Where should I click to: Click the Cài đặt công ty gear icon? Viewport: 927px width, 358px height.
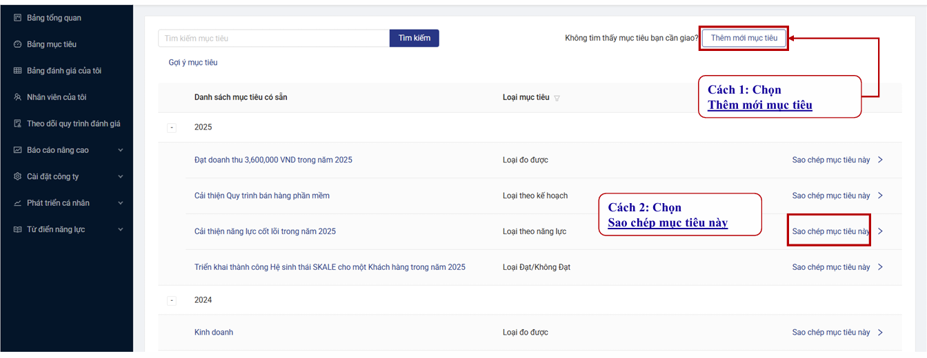coord(18,176)
